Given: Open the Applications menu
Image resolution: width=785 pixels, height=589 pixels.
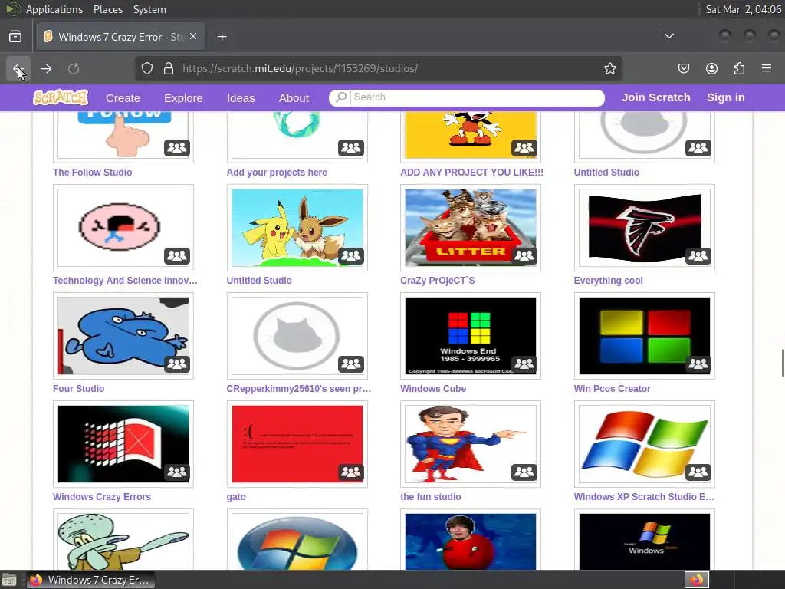Looking at the screenshot, I should (54, 9).
